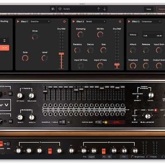Load the previous preset with the up arrow
Viewport: 165px width, 165px height.
pos(99,9)
